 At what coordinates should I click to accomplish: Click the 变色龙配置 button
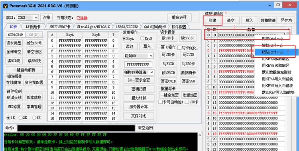click(34, 83)
